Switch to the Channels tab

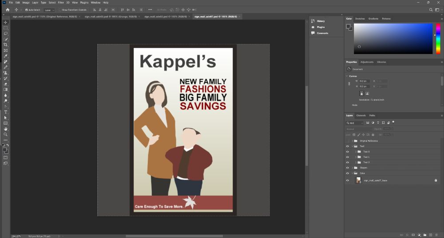point(361,115)
